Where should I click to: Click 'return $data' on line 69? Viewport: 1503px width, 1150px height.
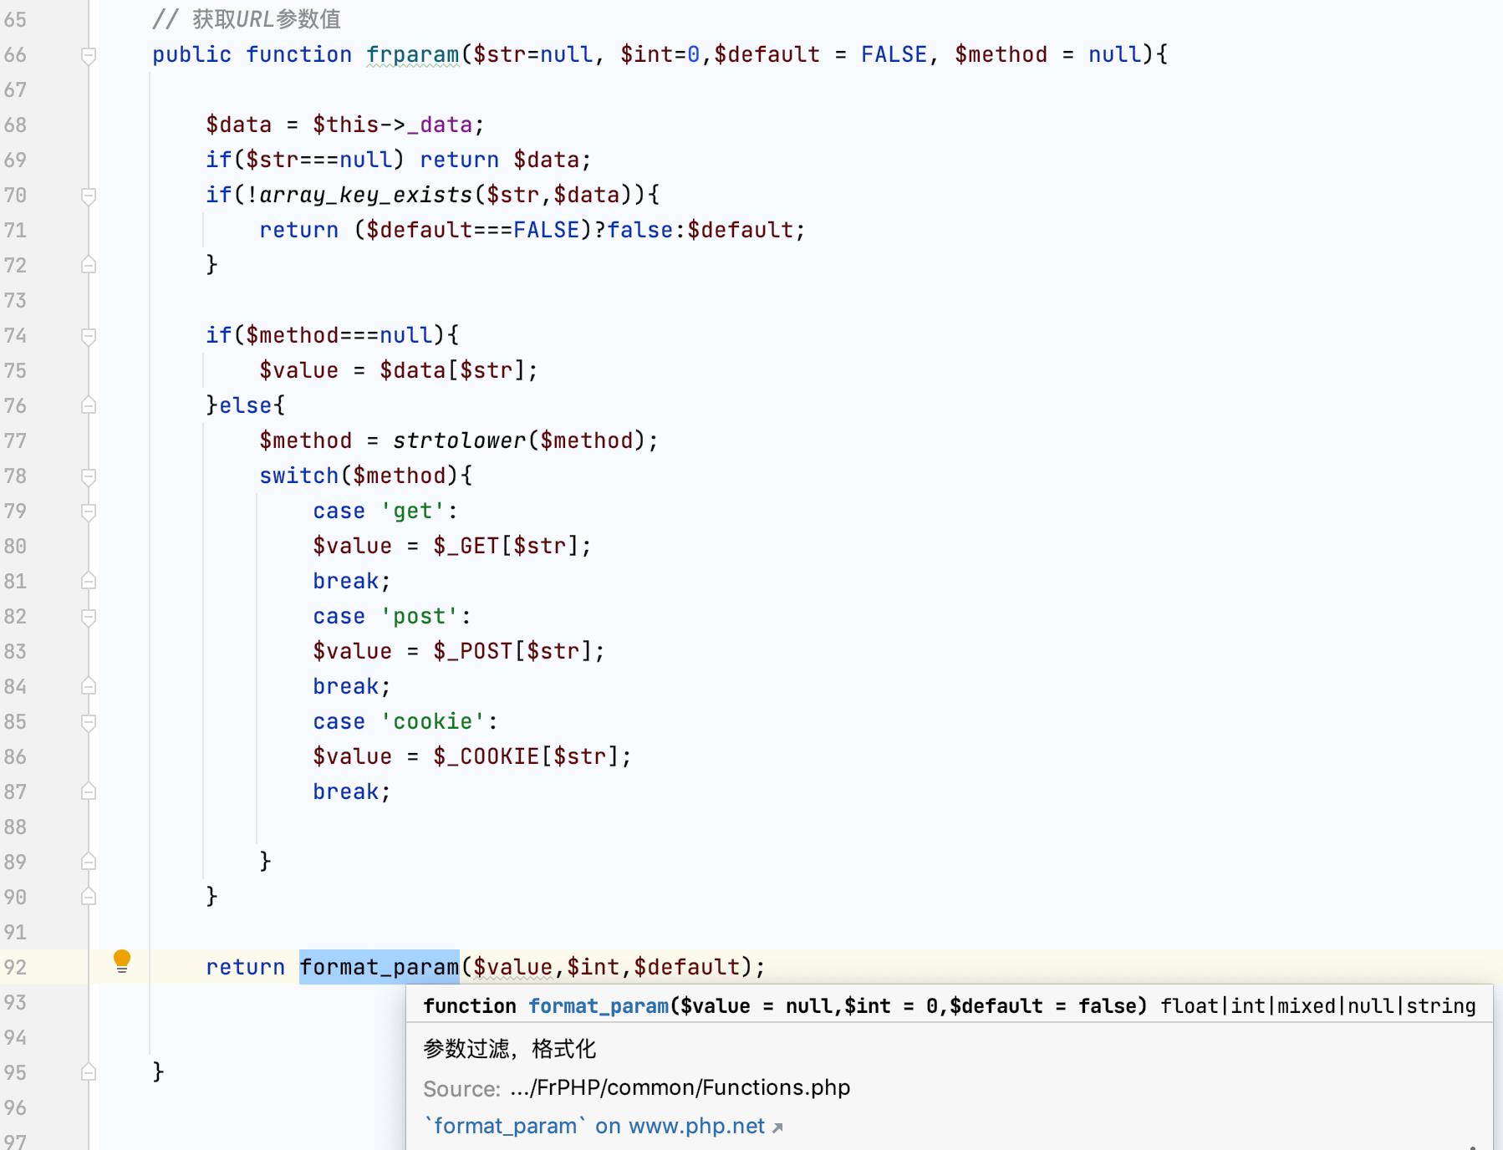coord(500,160)
